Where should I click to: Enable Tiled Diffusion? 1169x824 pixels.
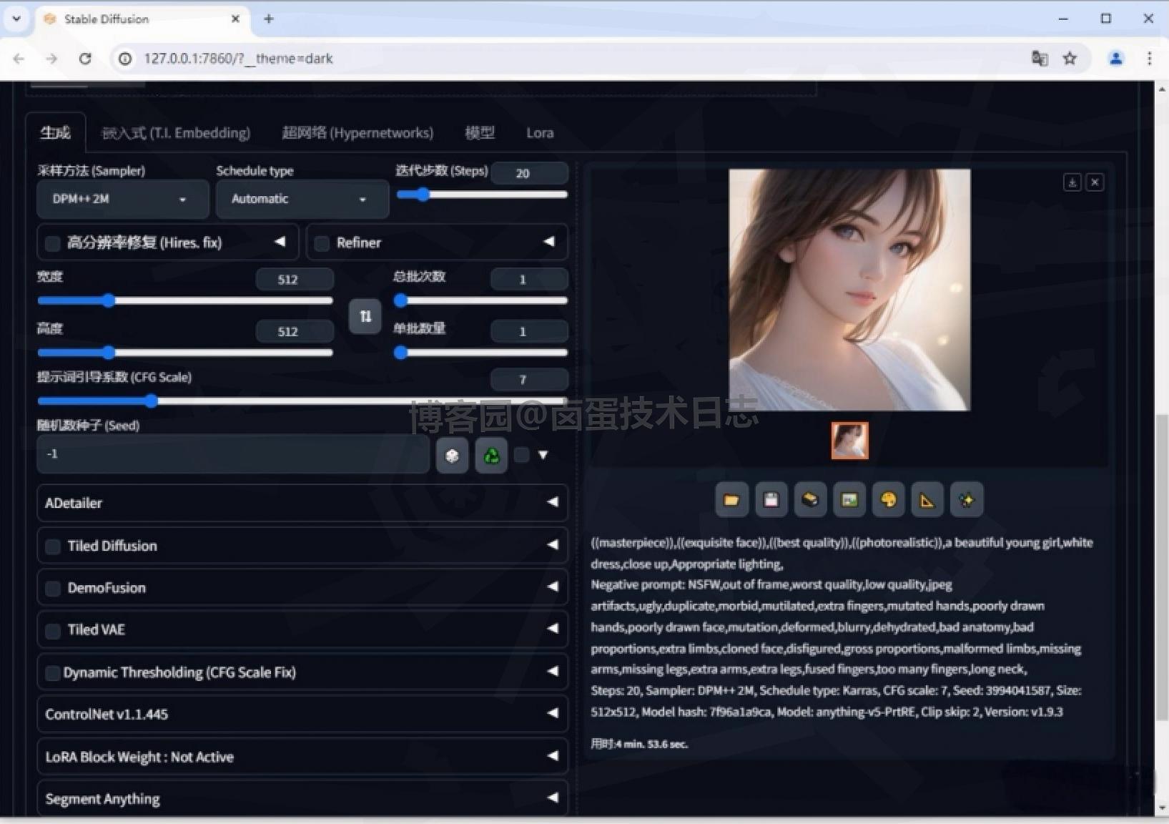(52, 546)
